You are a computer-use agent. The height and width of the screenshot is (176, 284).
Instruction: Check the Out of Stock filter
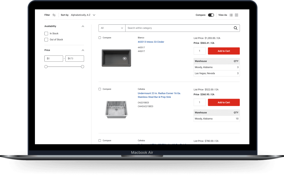[x=46, y=40]
